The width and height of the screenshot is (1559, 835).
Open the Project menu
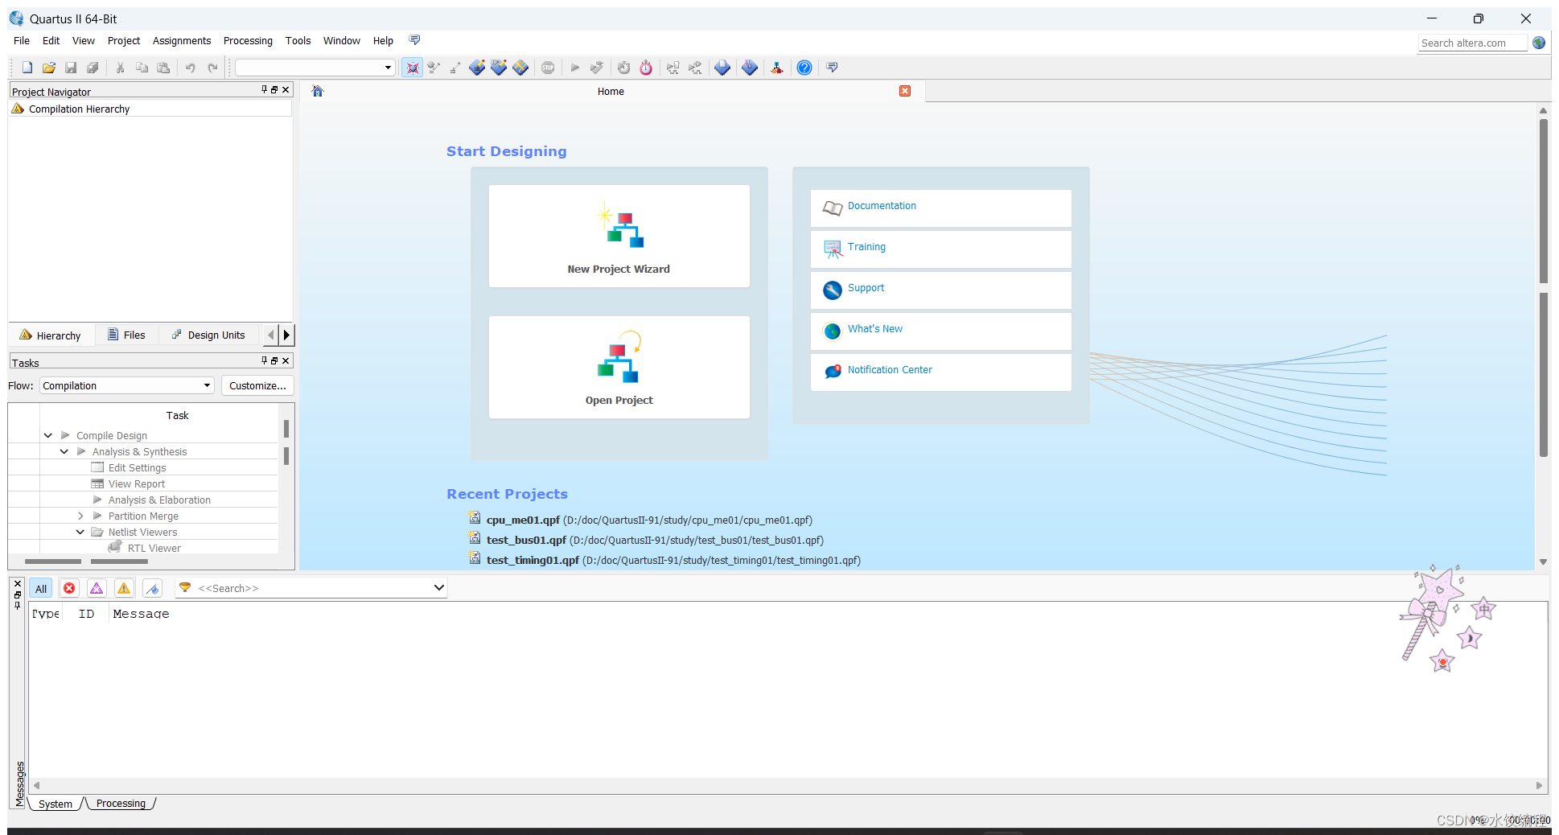coord(124,40)
